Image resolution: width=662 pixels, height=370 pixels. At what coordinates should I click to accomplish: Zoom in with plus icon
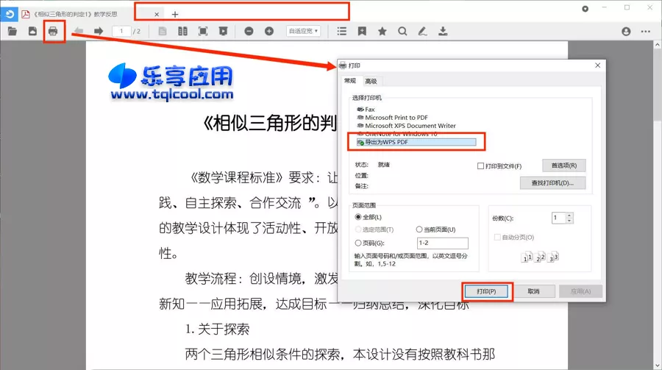click(x=269, y=31)
